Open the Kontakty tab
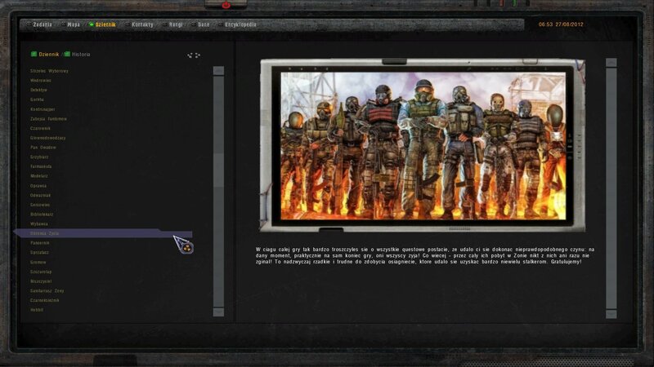Screen dimensions: 654x367 click(141, 24)
